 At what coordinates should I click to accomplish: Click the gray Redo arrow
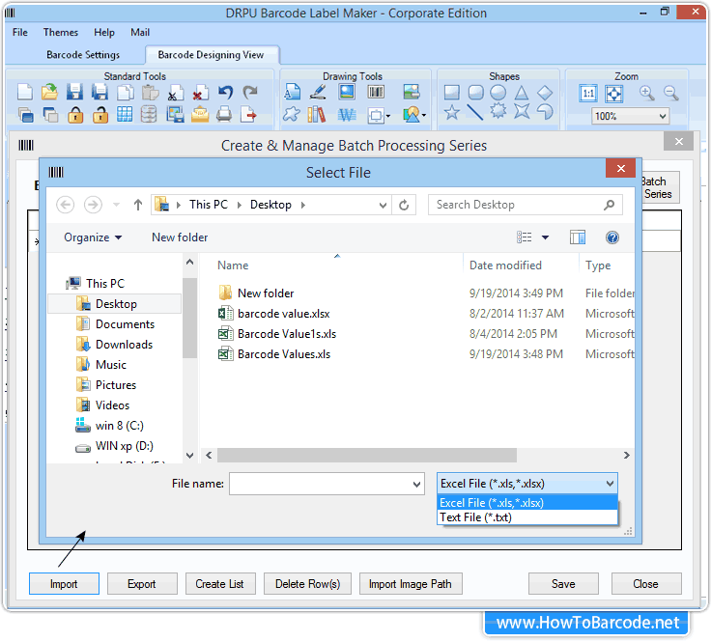[250, 92]
